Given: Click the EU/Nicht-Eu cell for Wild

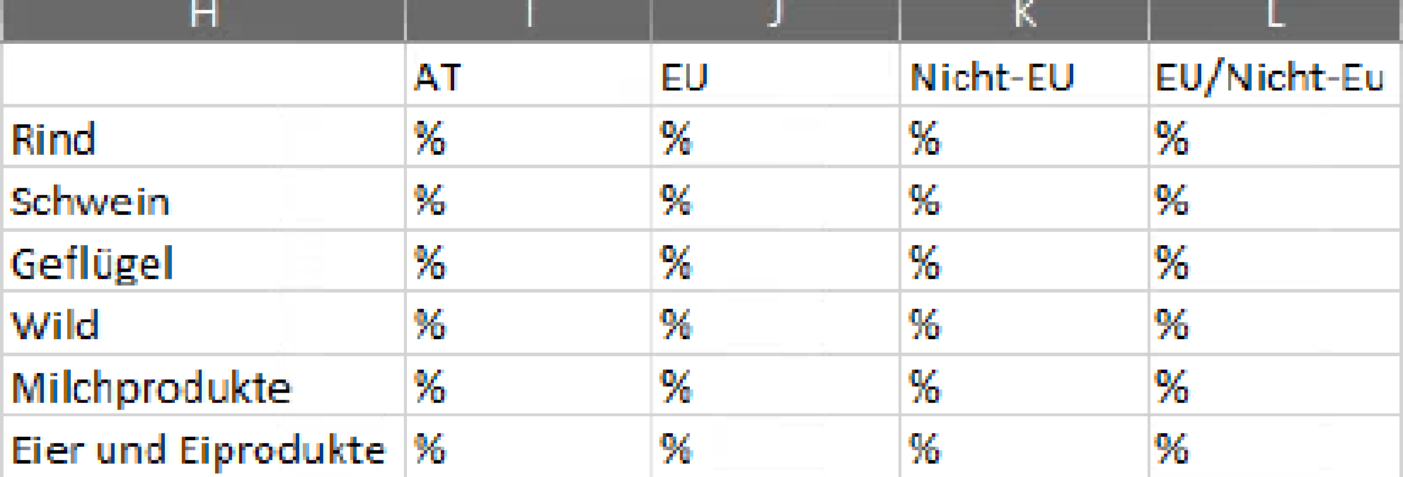Looking at the screenshot, I should coord(1276,324).
